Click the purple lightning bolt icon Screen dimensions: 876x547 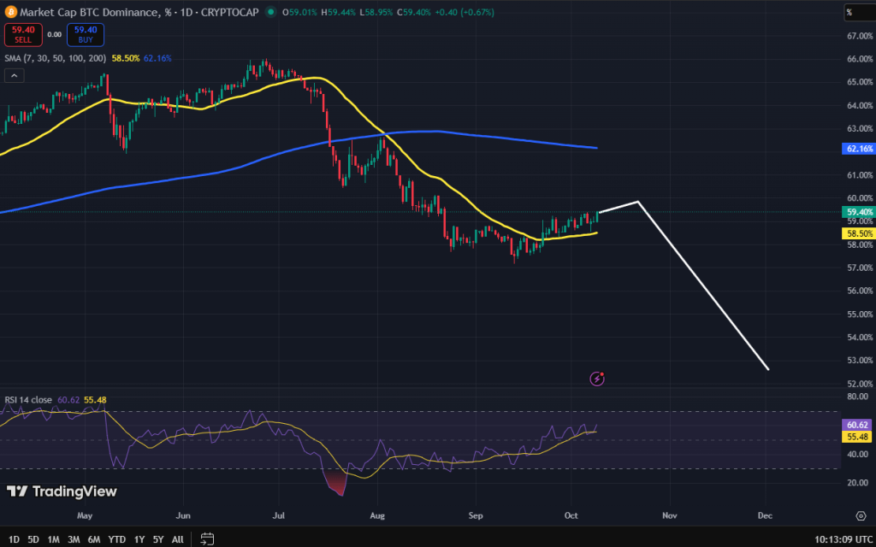599,378
